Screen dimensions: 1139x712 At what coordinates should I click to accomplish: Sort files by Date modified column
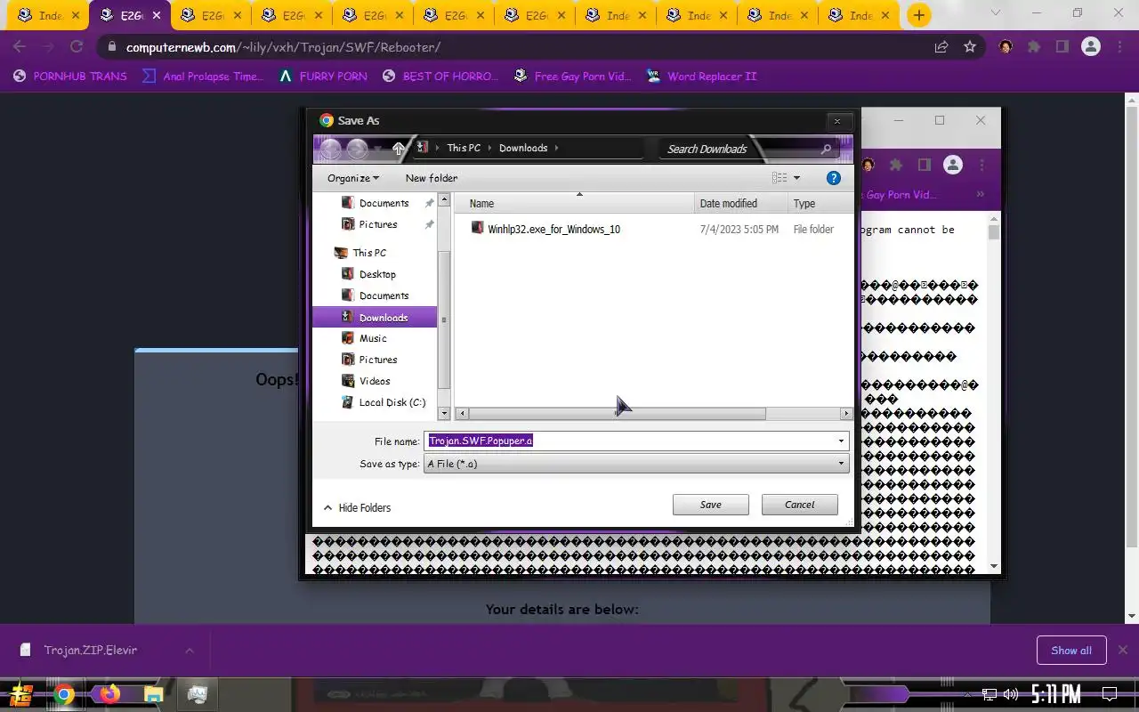(741, 204)
